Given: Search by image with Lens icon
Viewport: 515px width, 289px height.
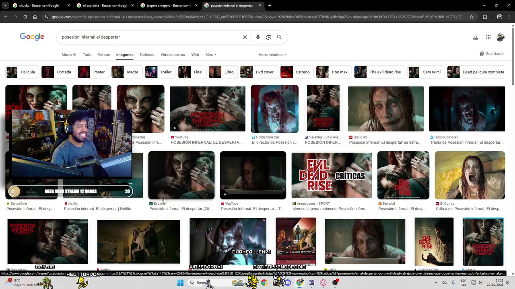Looking at the screenshot, I should pos(269,37).
